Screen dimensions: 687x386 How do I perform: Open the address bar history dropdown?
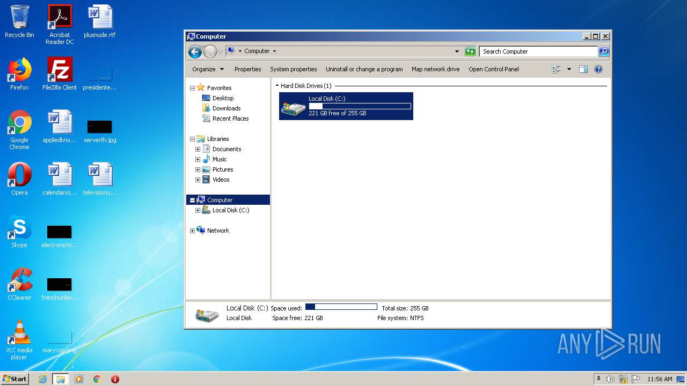coord(457,51)
